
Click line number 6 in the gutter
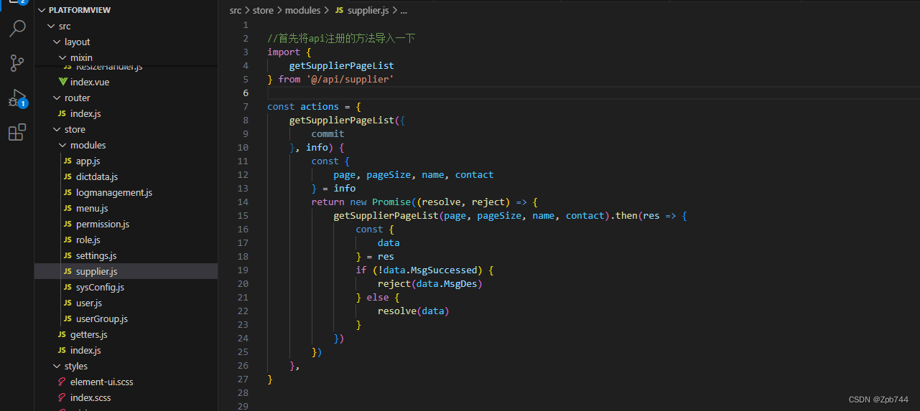[246, 93]
